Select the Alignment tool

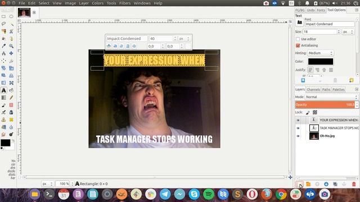point(4,61)
